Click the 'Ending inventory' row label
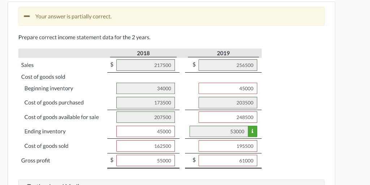Image resolution: width=370 pixels, height=185 pixels. coord(45,132)
